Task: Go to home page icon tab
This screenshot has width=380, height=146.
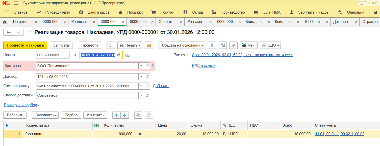Action: 5,22
